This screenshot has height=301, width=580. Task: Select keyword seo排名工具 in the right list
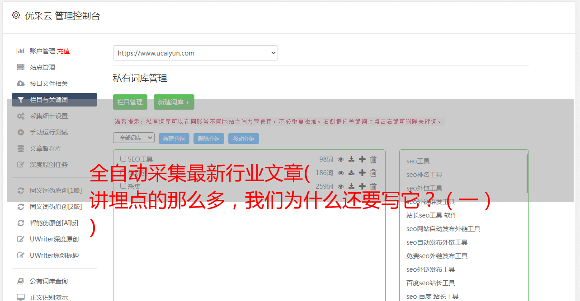(x=424, y=175)
